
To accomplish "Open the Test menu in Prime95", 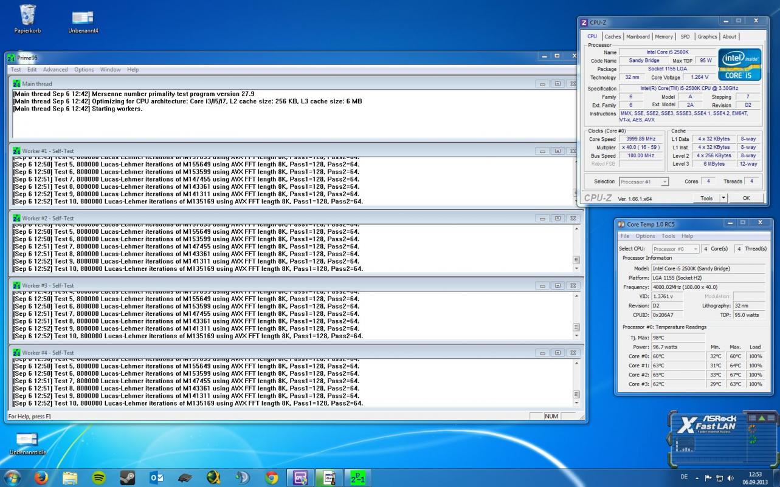I will 16,69.
